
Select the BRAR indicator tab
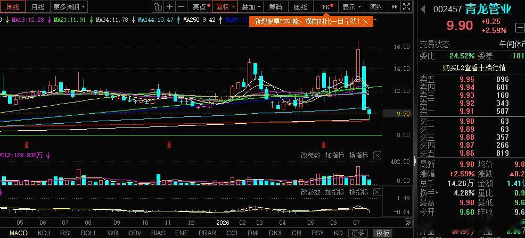[207, 233]
